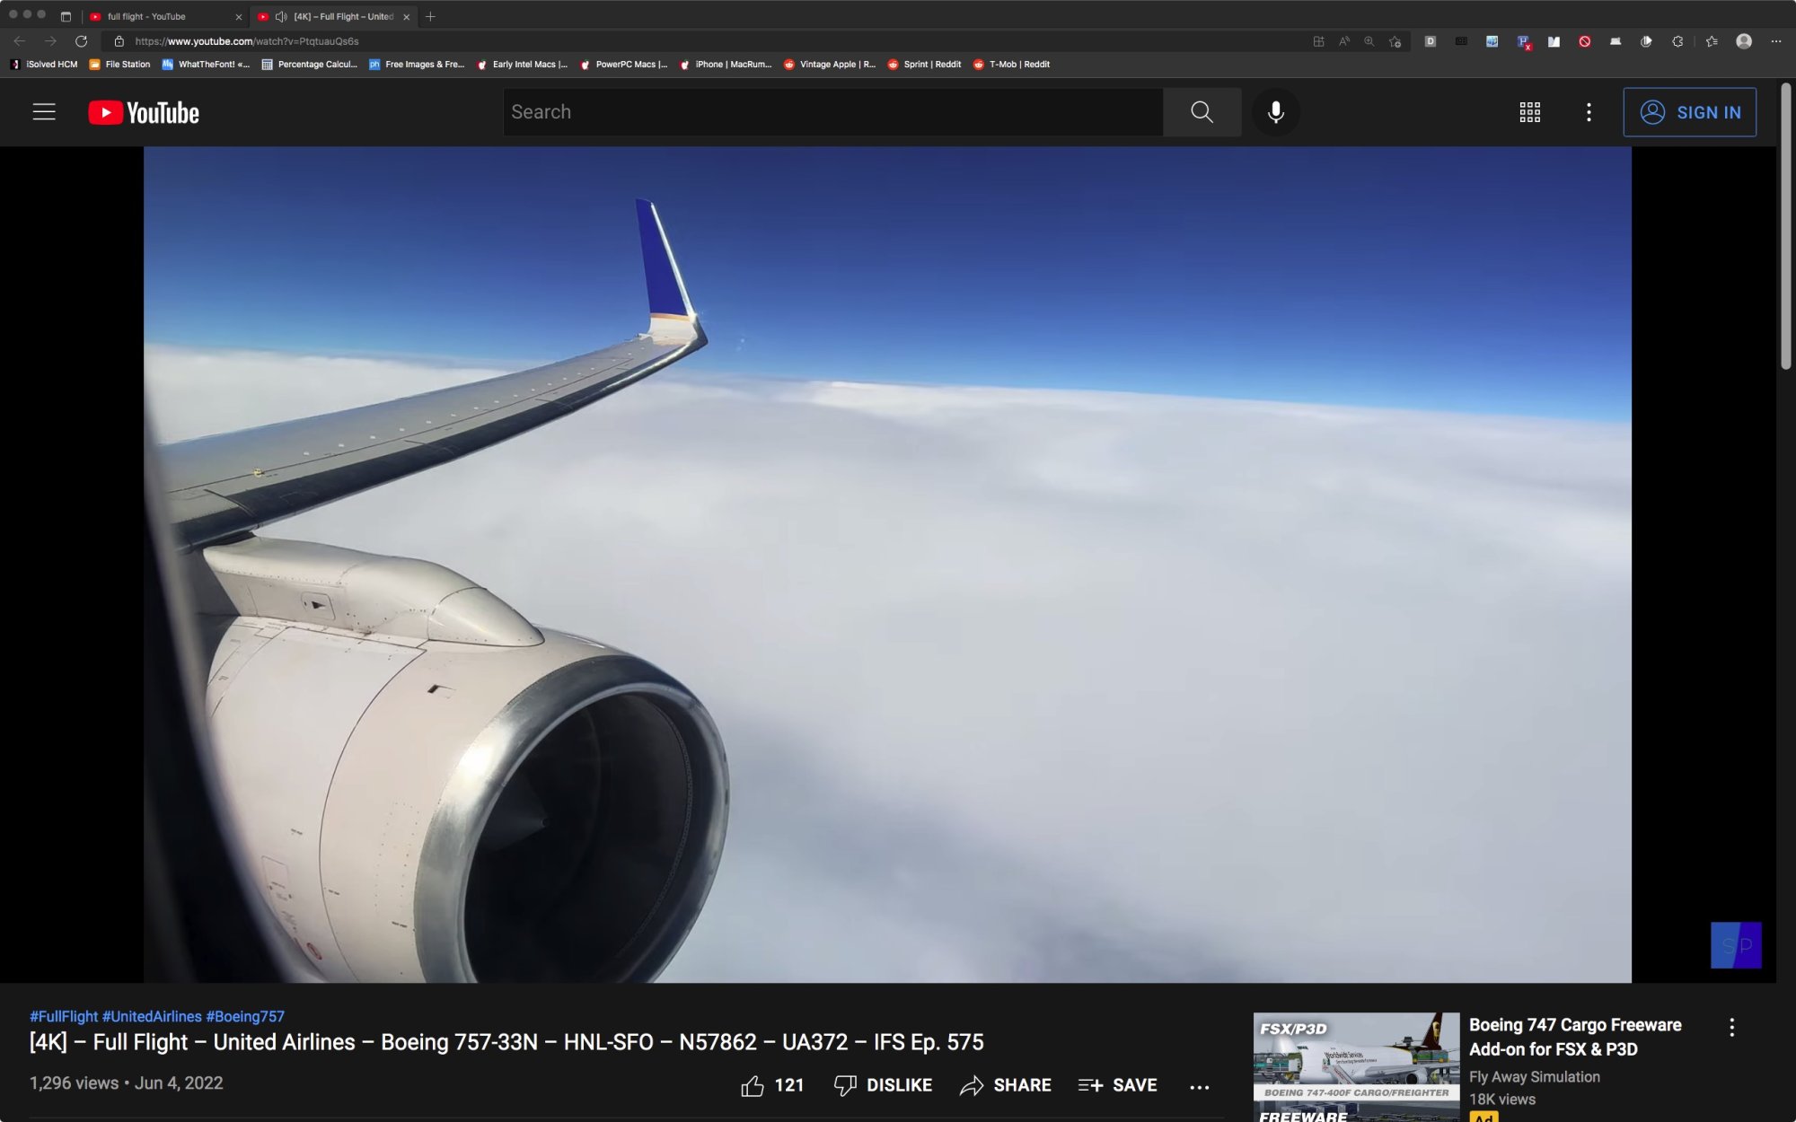The width and height of the screenshot is (1796, 1122).
Task: Open options menu for Boeing 747 ad
Action: [1731, 1028]
